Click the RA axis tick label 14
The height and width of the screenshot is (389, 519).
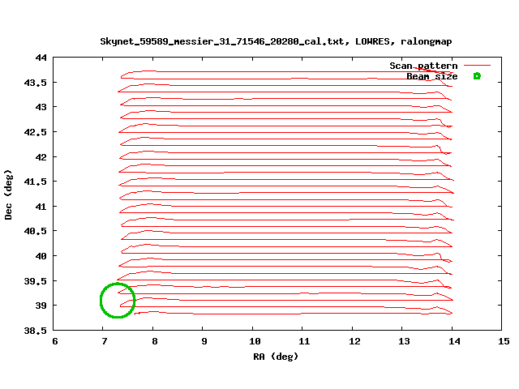point(454,341)
